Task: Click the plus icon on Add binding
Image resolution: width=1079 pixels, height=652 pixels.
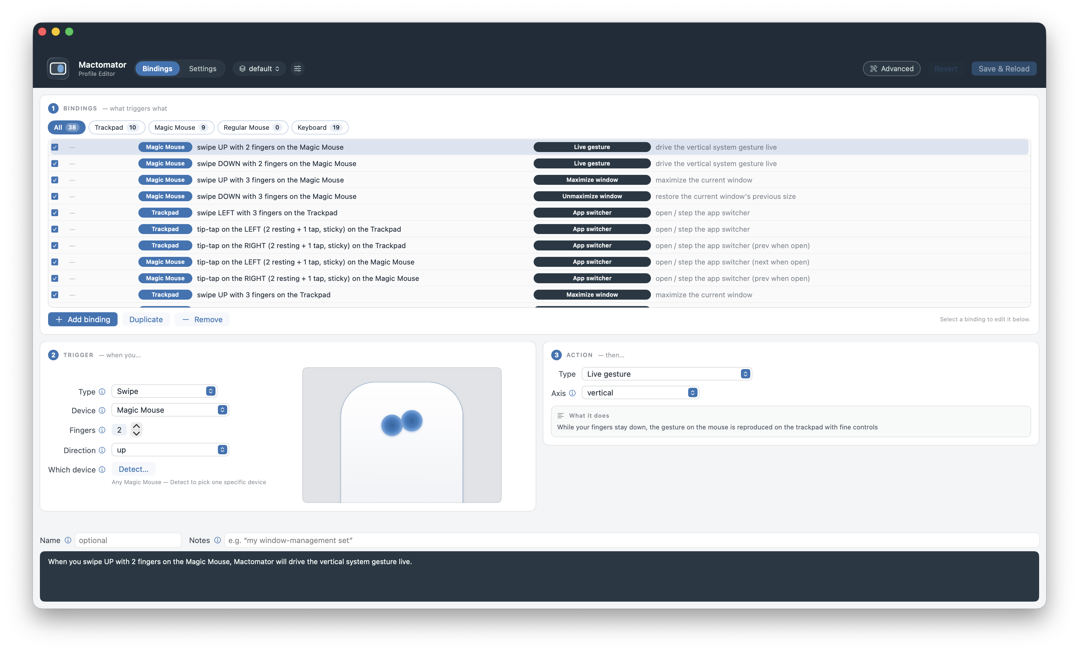Action: tap(59, 320)
